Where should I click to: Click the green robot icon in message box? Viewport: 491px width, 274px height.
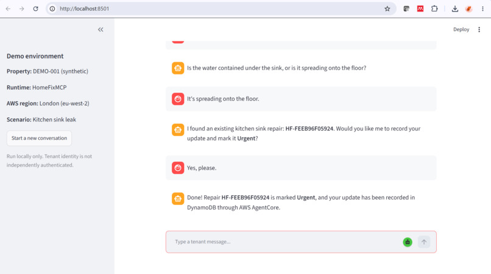point(408,242)
